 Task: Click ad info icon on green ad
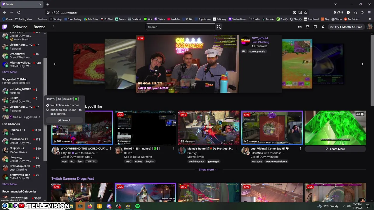click(362, 114)
